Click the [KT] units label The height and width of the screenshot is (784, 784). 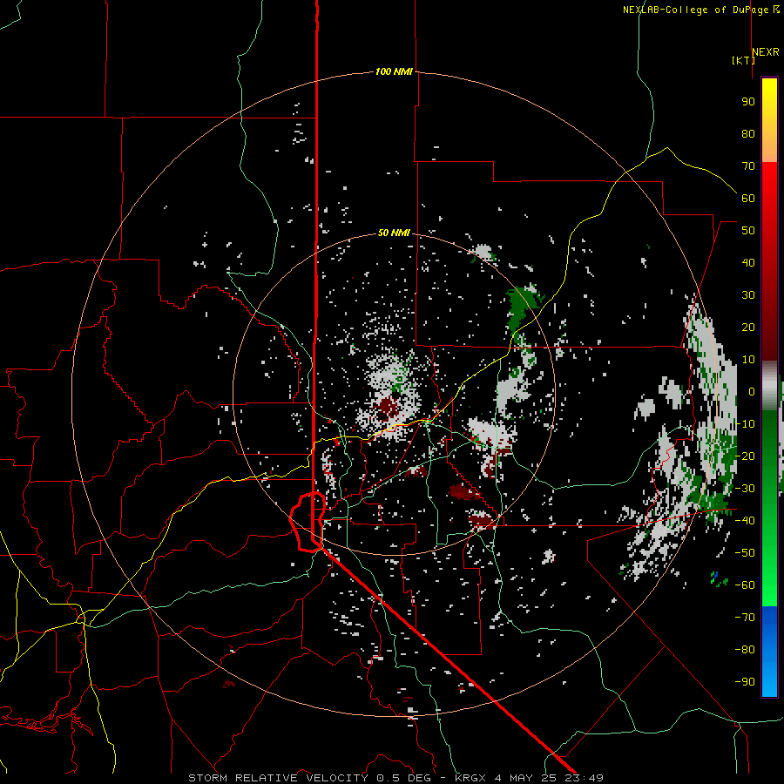tap(743, 60)
